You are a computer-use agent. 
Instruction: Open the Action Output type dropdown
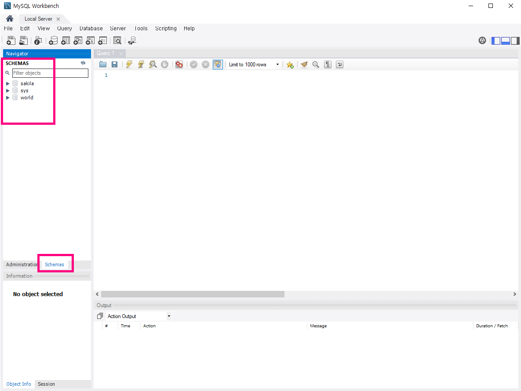(x=169, y=316)
